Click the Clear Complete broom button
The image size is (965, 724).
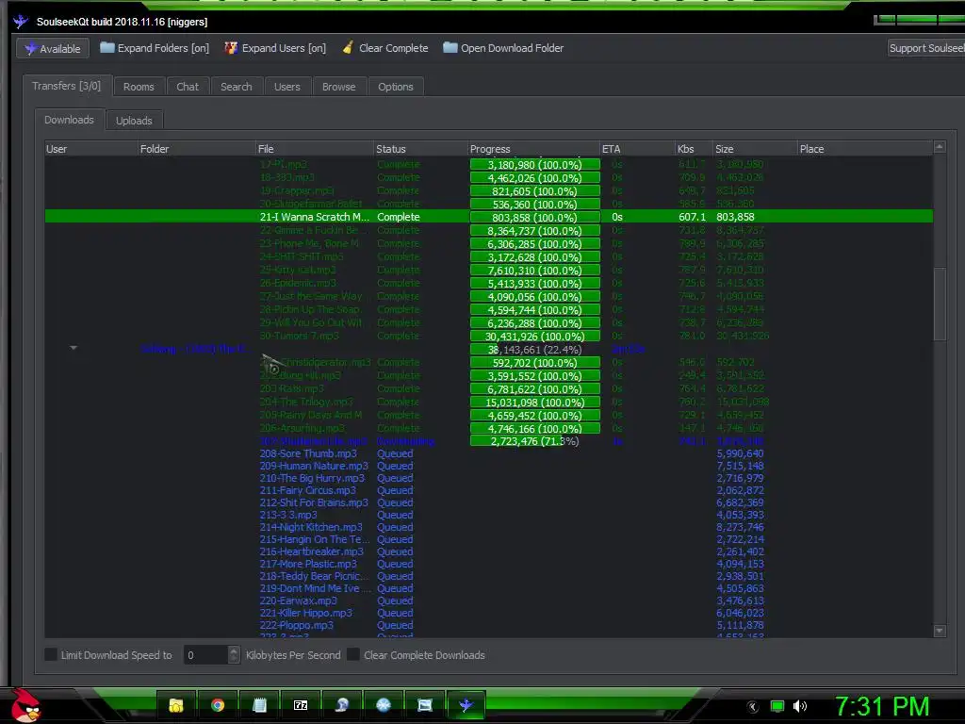point(385,48)
